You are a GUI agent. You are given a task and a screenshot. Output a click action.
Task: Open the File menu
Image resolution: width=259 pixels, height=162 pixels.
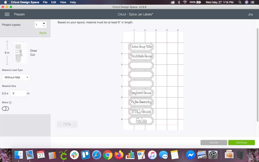(45, 2)
